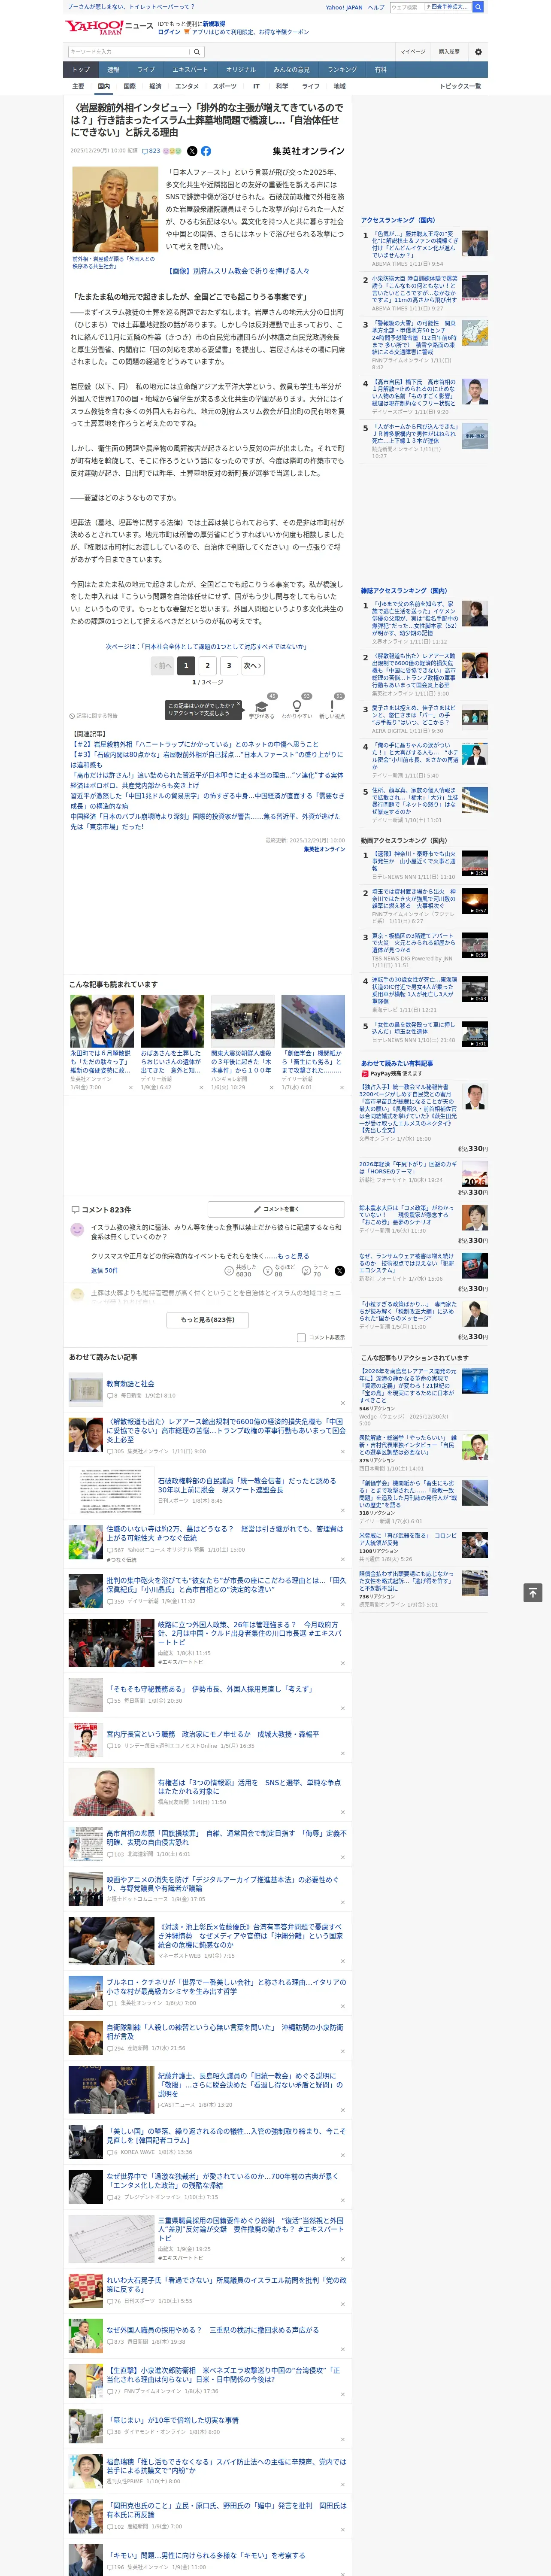Image resolution: width=551 pixels, height=2576 pixels.
Task: Click web search button at top right
Action: click(x=478, y=7)
